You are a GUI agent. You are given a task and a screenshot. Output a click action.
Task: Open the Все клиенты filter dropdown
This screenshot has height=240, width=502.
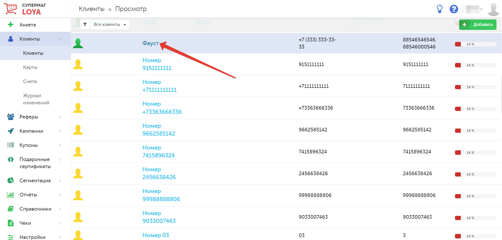pos(110,24)
